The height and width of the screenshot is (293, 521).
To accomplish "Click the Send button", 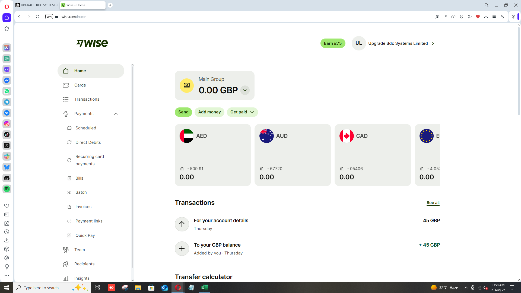I will pyautogui.click(x=183, y=112).
